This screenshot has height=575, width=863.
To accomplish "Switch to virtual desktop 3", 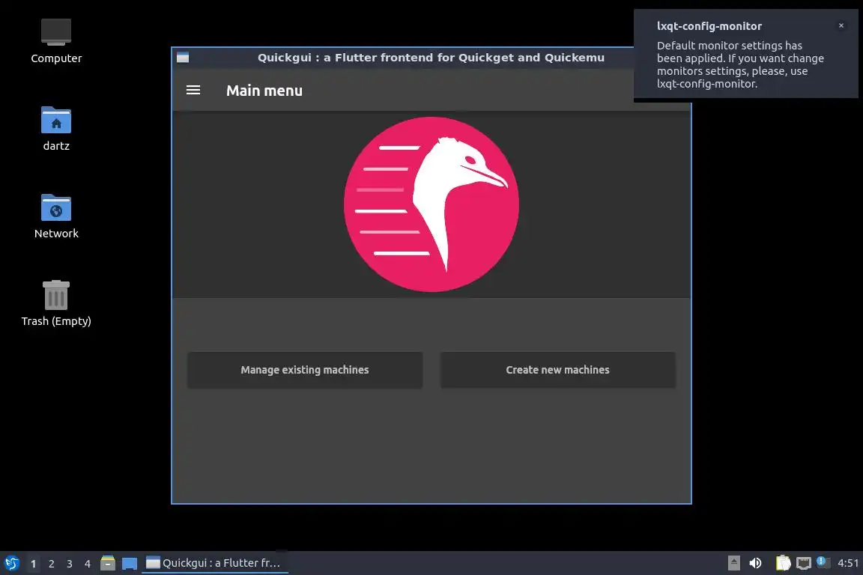I will [70, 564].
